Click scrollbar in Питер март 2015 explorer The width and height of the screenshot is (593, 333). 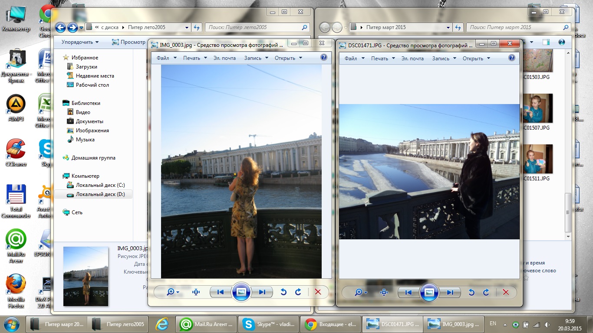click(x=568, y=212)
